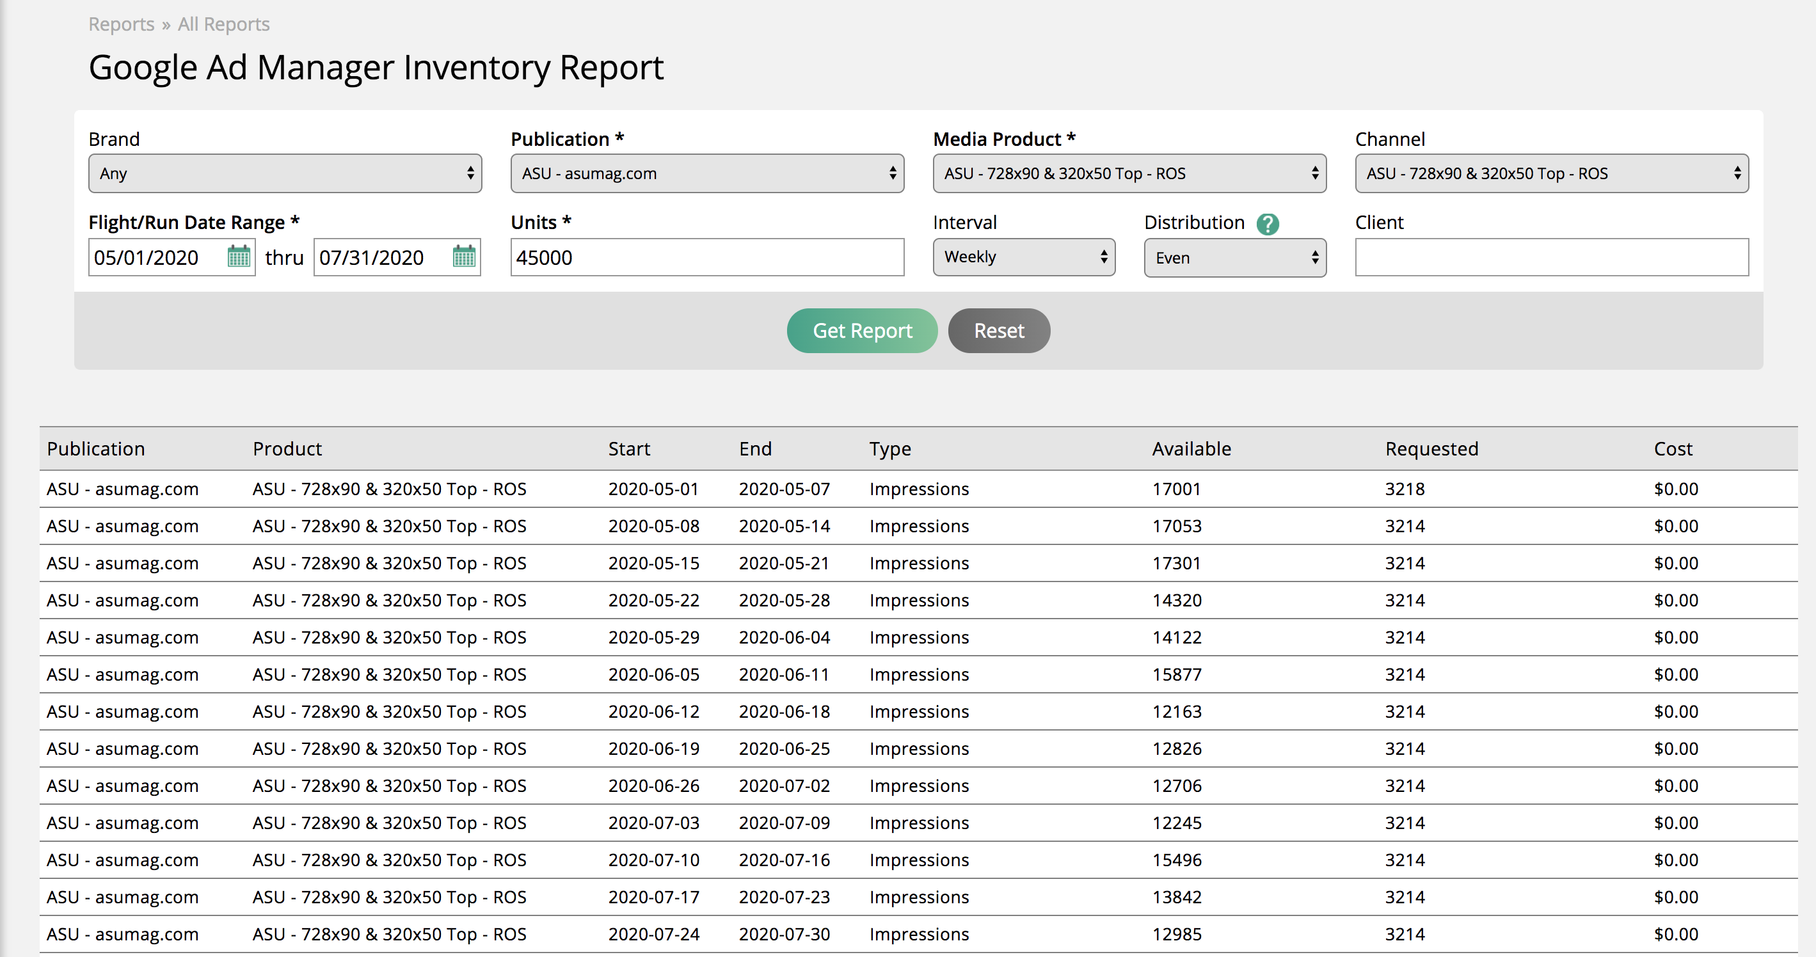Viewport: 1816px width, 957px height.
Task: Click the Reset button
Action: pos(999,331)
